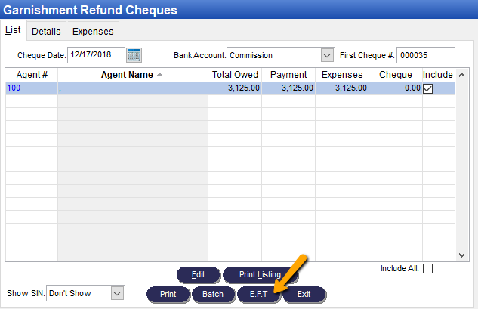Click the Total Owed 3,125.00 cell
The width and height of the screenshot is (478, 309).
[235, 88]
